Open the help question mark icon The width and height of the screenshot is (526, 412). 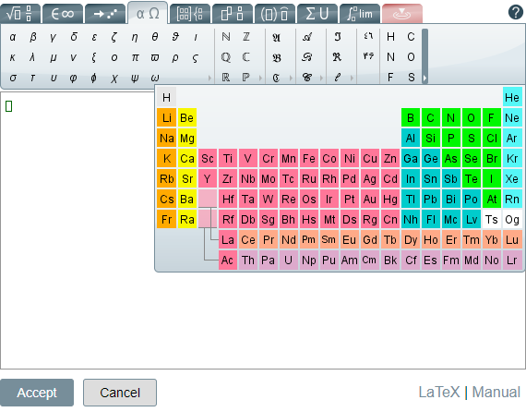coord(516,12)
